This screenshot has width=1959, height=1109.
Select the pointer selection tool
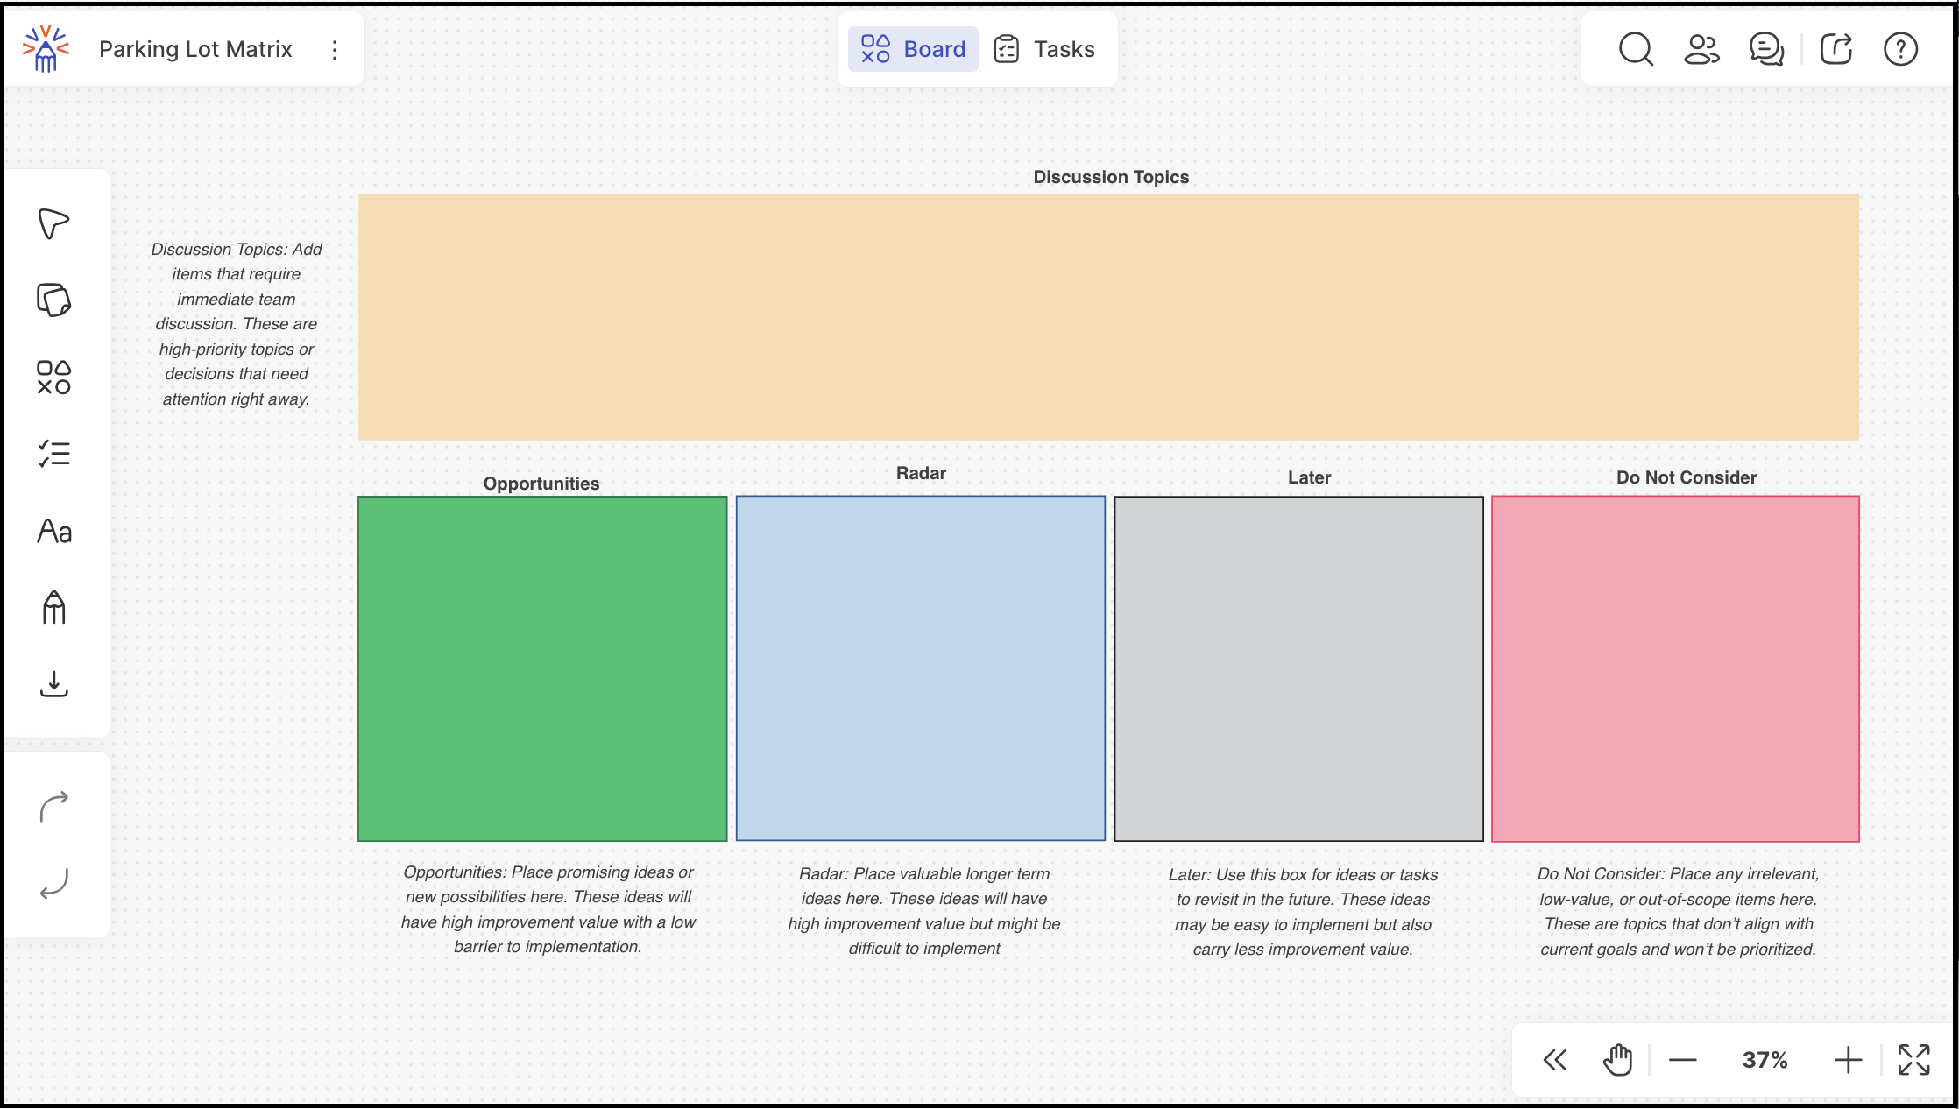[53, 223]
